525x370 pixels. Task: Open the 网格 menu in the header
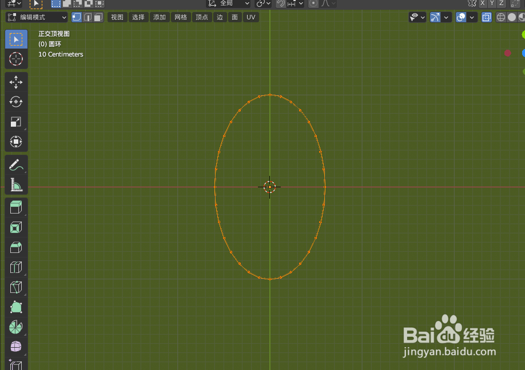(181, 17)
